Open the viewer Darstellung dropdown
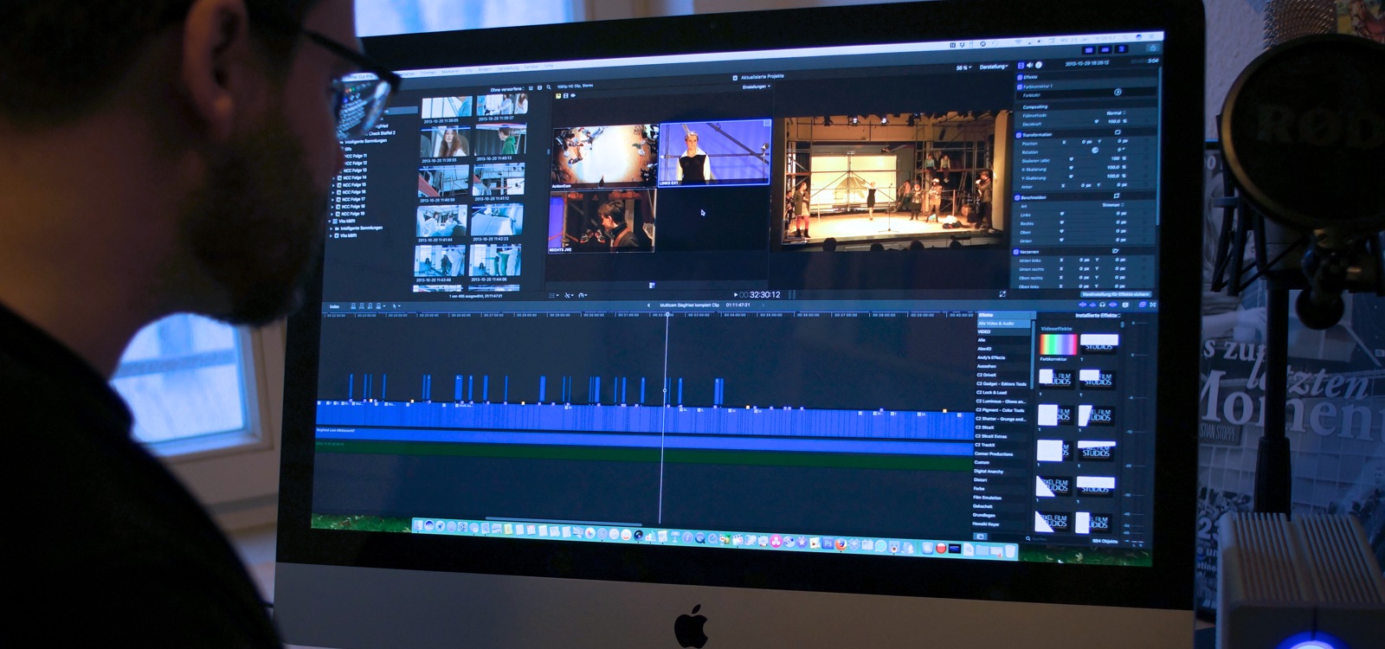This screenshot has width=1385, height=649. (994, 67)
